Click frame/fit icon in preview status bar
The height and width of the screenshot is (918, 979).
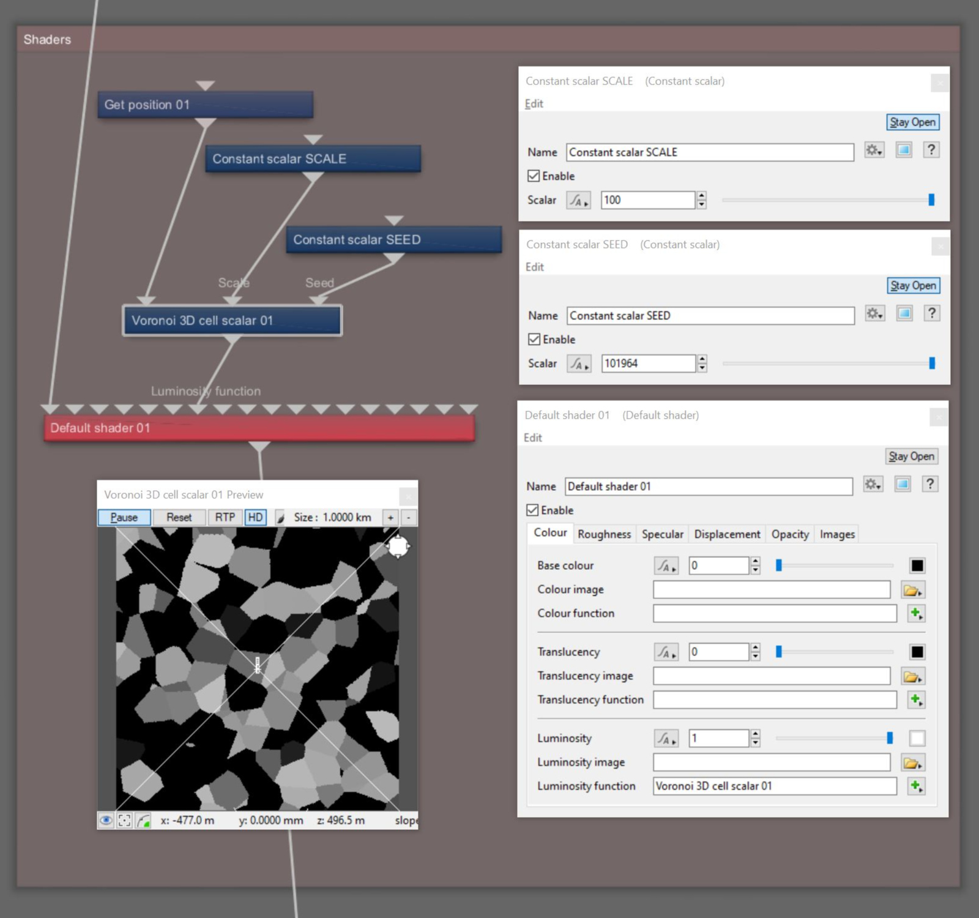point(124,821)
